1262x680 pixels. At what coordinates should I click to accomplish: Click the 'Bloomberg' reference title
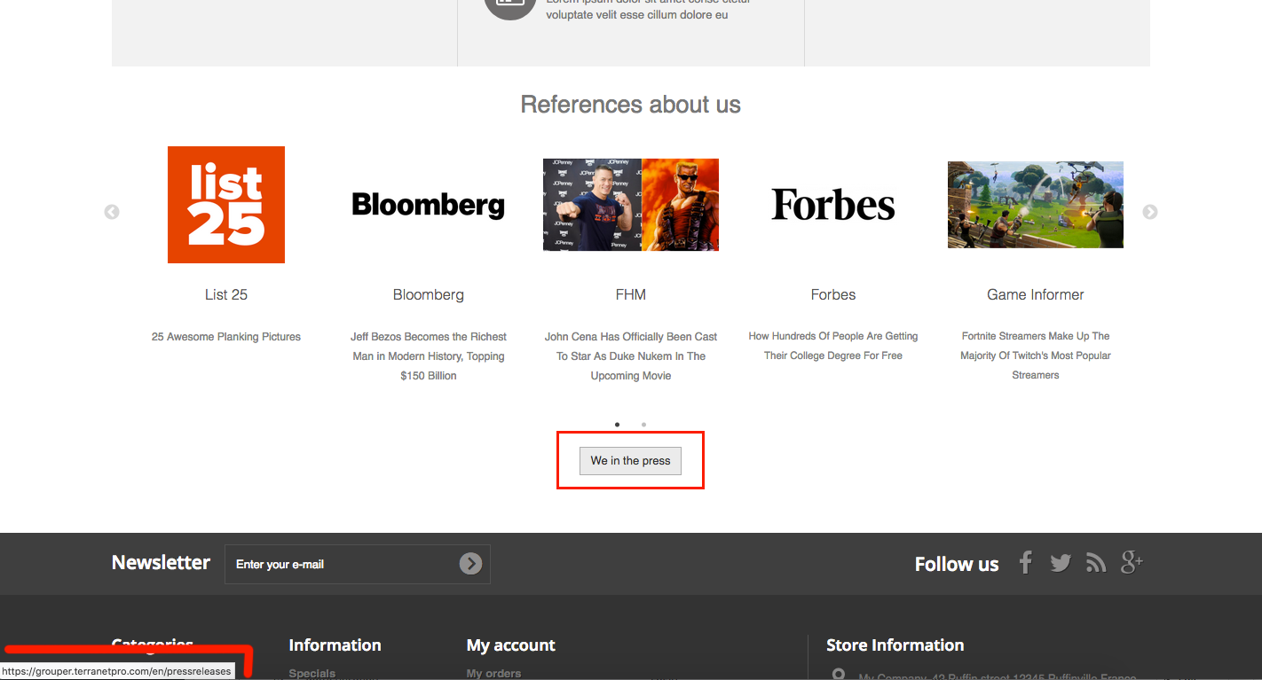(x=429, y=294)
